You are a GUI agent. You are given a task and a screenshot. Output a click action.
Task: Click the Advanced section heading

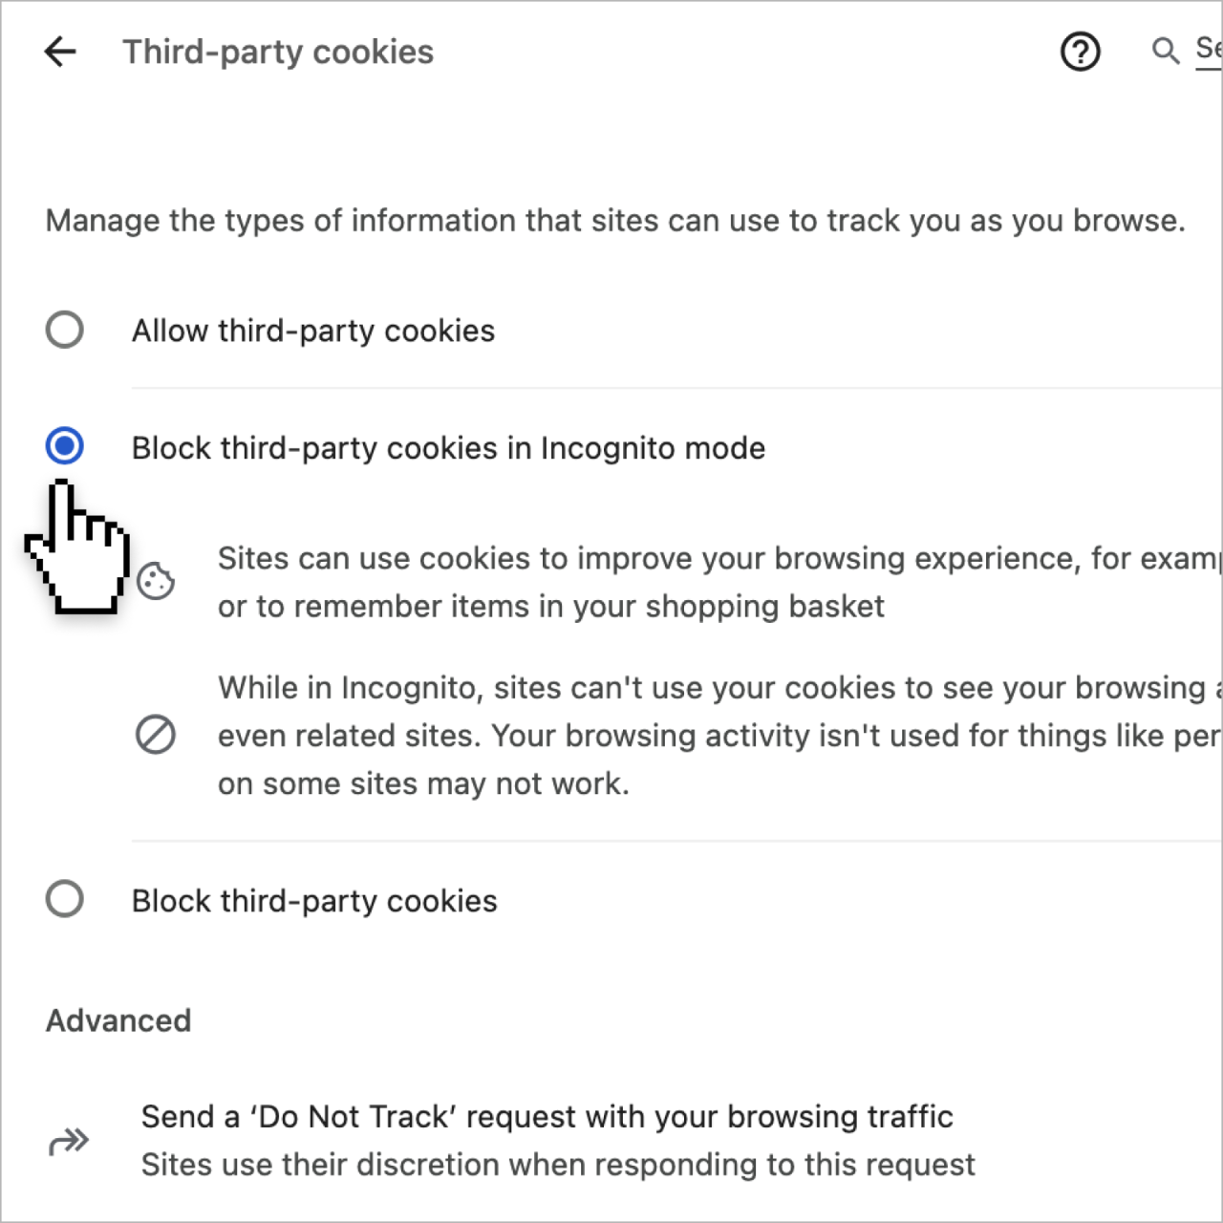pyautogui.click(x=118, y=1020)
